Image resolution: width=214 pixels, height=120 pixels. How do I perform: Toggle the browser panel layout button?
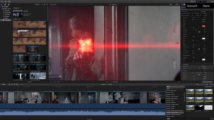tap(198, 2)
